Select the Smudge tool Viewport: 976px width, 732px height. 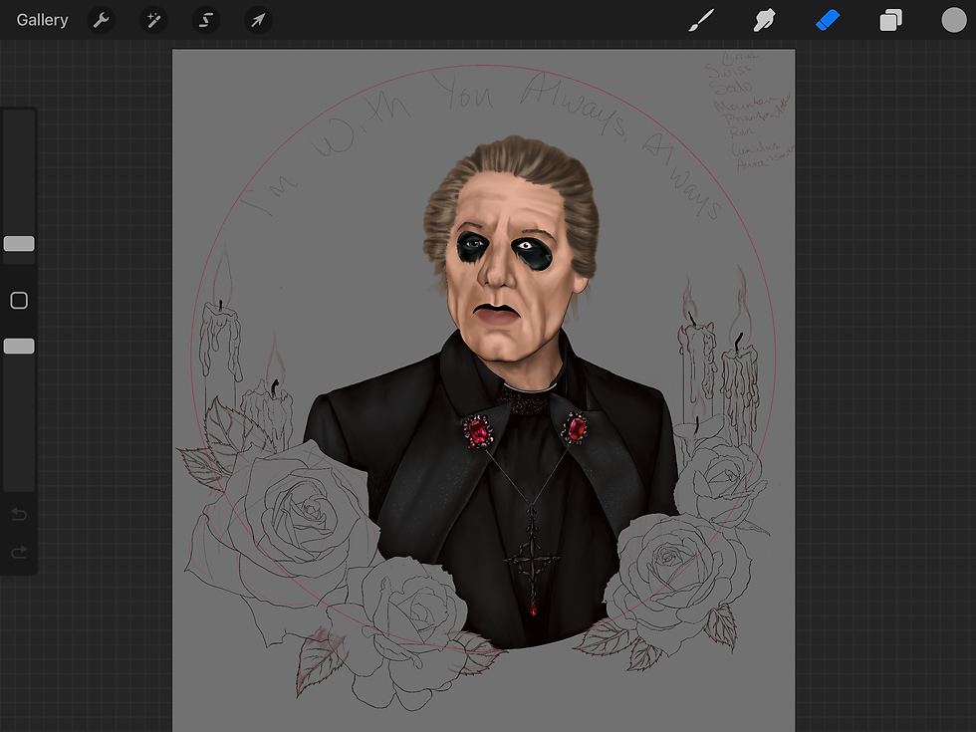[x=764, y=20]
